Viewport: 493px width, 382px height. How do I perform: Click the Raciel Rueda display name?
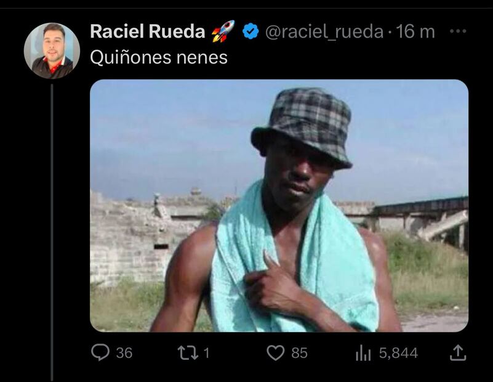(148, 31)
